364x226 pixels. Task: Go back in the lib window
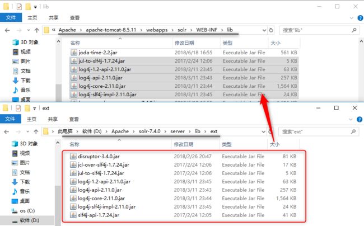point(7,30)
